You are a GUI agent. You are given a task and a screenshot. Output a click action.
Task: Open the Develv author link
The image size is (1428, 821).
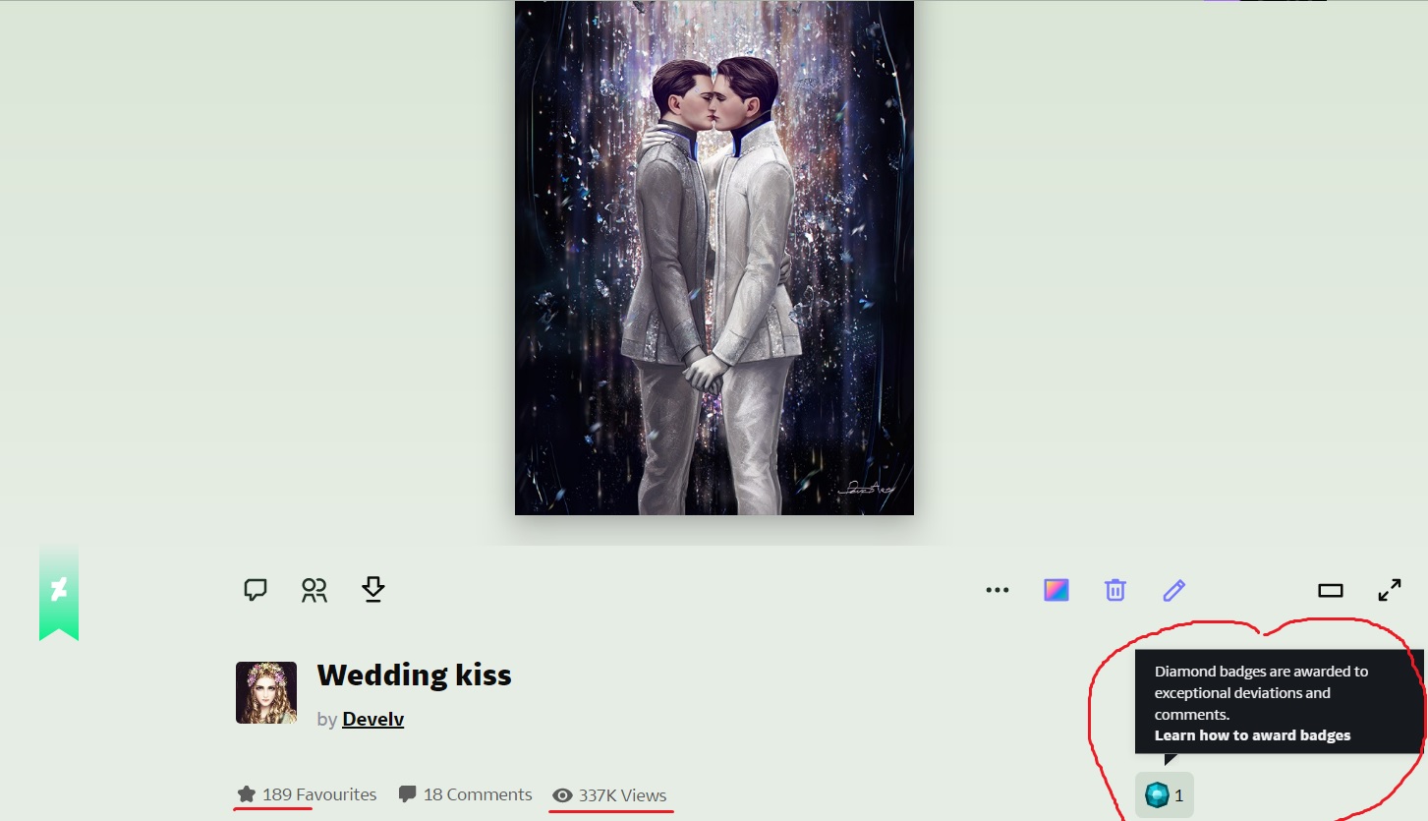pos(373,720)
